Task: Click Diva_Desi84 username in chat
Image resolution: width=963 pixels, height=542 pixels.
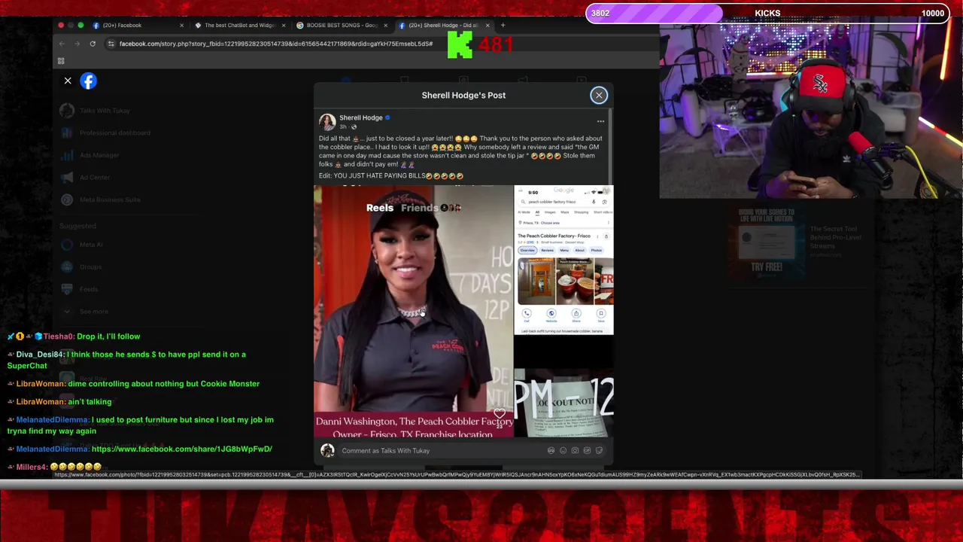Action: [40, 354]
